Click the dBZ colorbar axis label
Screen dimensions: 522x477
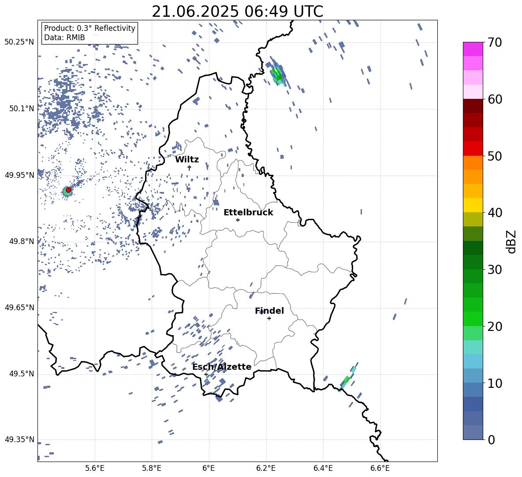(x=512, y=241)
